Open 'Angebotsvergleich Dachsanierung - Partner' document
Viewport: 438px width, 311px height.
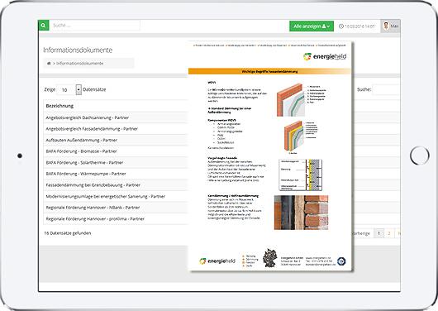coord(88,117)
